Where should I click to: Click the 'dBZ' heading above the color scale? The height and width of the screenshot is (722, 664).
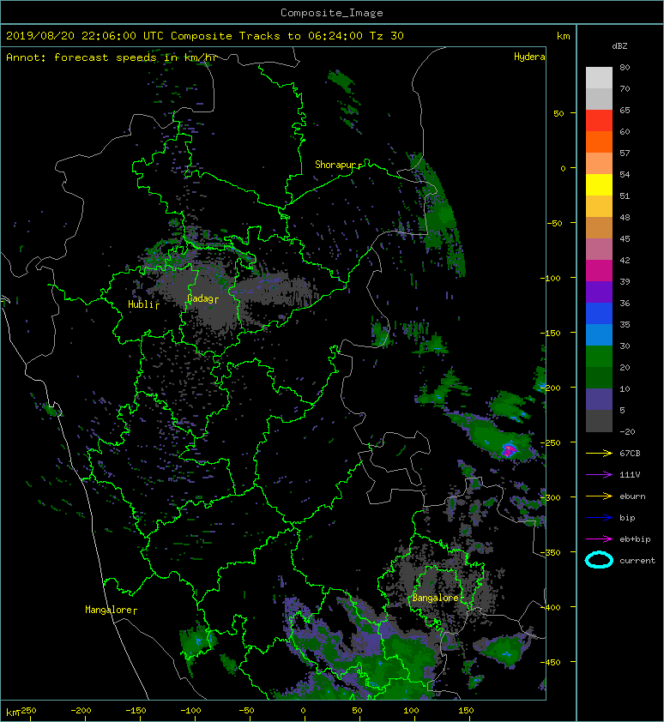coord(619,46)
